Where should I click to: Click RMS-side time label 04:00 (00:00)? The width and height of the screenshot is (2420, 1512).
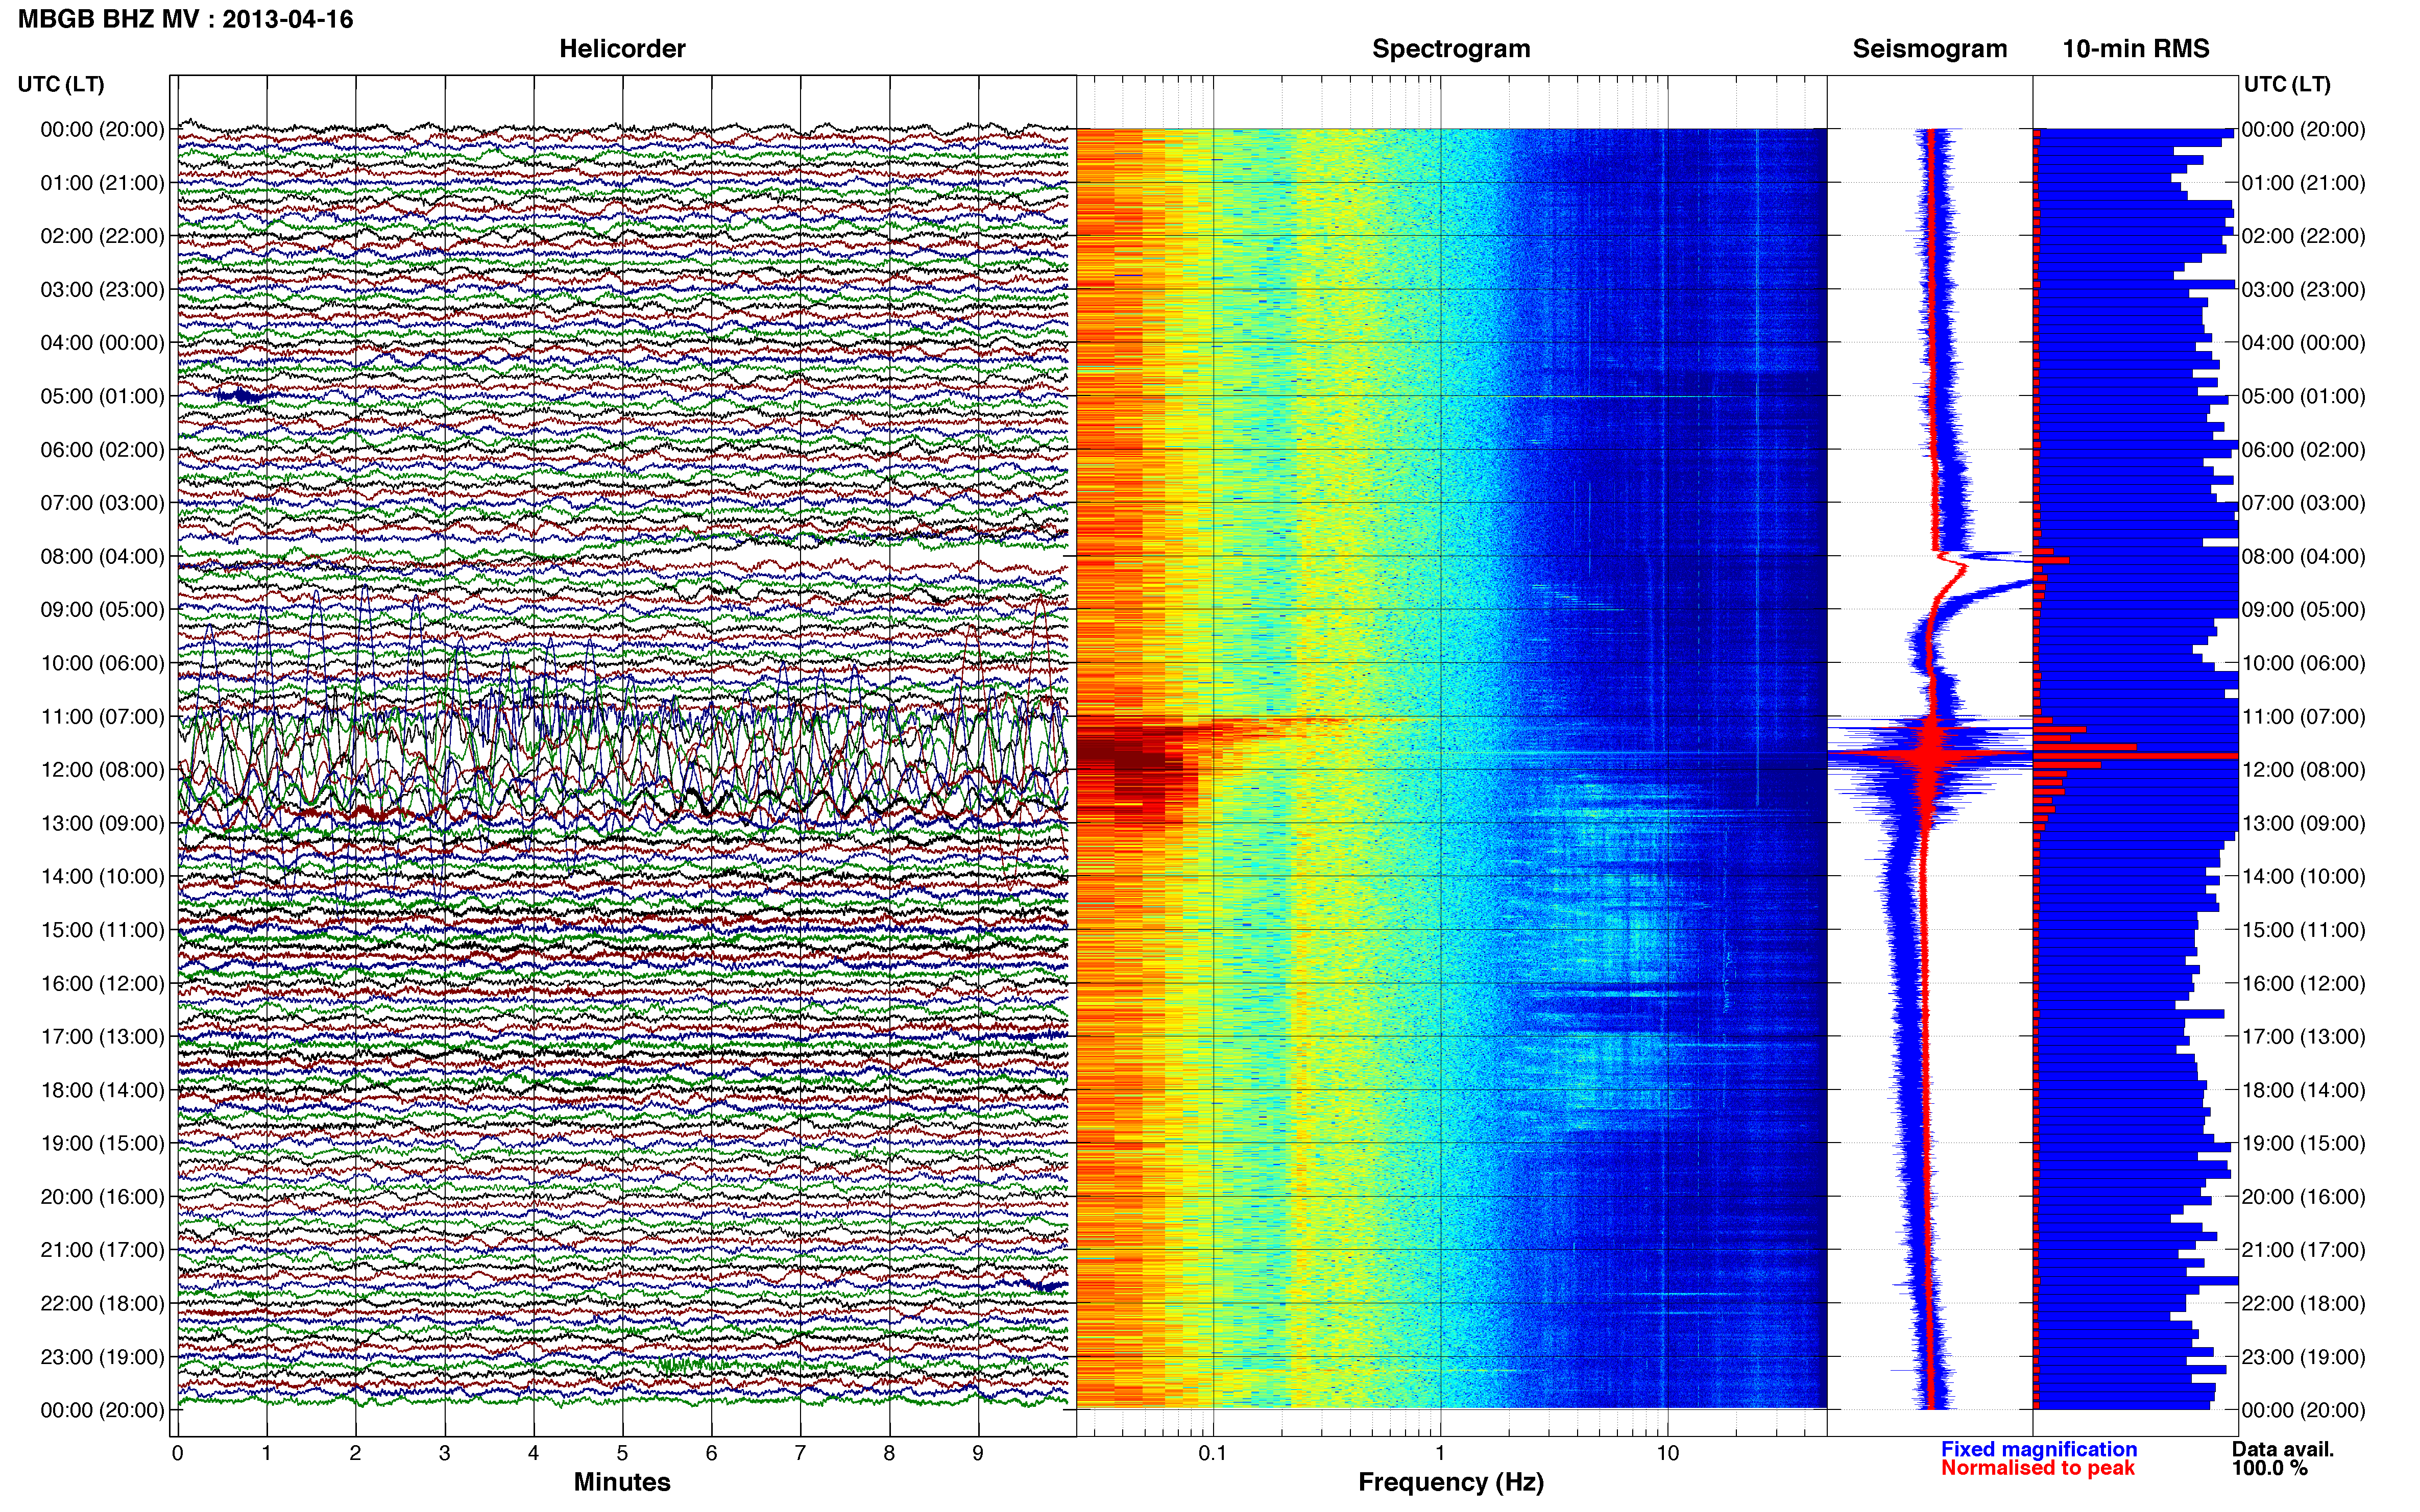point(2304,343)
